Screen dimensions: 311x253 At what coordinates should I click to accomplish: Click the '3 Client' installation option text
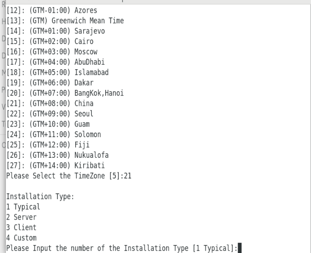(21, 227)
